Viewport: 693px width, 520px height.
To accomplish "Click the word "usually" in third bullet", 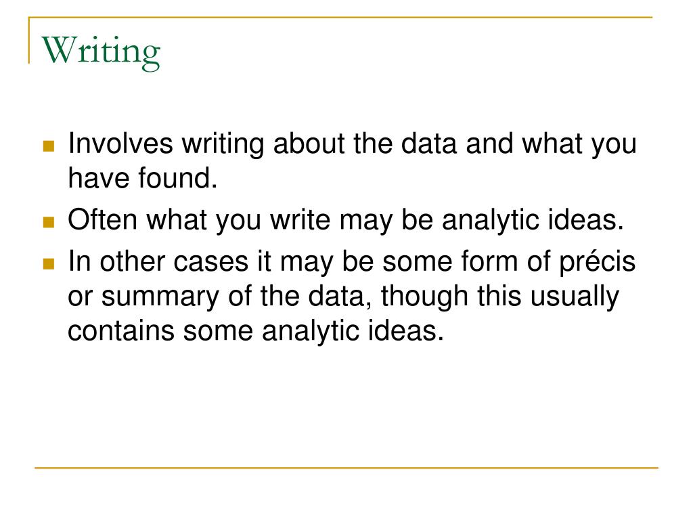I will click(x=575, y=297).
